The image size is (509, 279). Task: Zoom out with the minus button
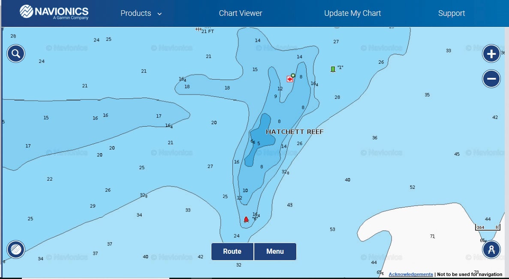pos(491,79)
